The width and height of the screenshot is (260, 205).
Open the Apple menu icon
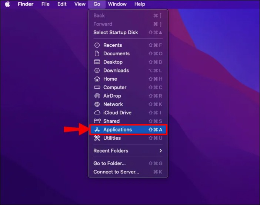(7, 4)
